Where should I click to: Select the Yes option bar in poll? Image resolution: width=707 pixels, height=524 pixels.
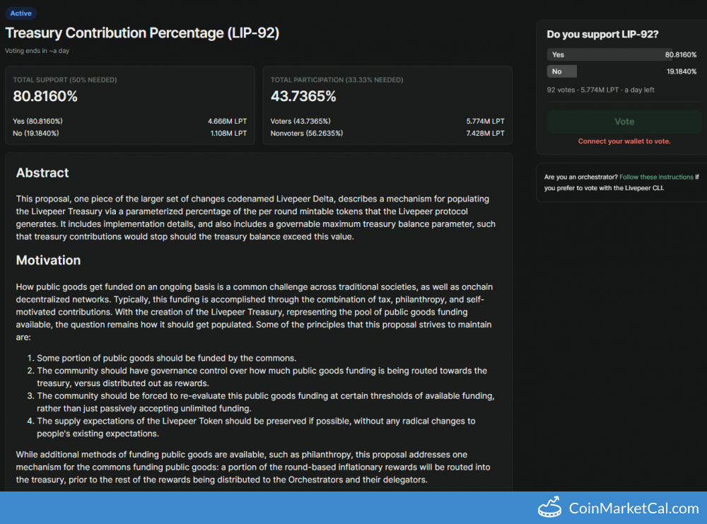click(x=621, y=54)
